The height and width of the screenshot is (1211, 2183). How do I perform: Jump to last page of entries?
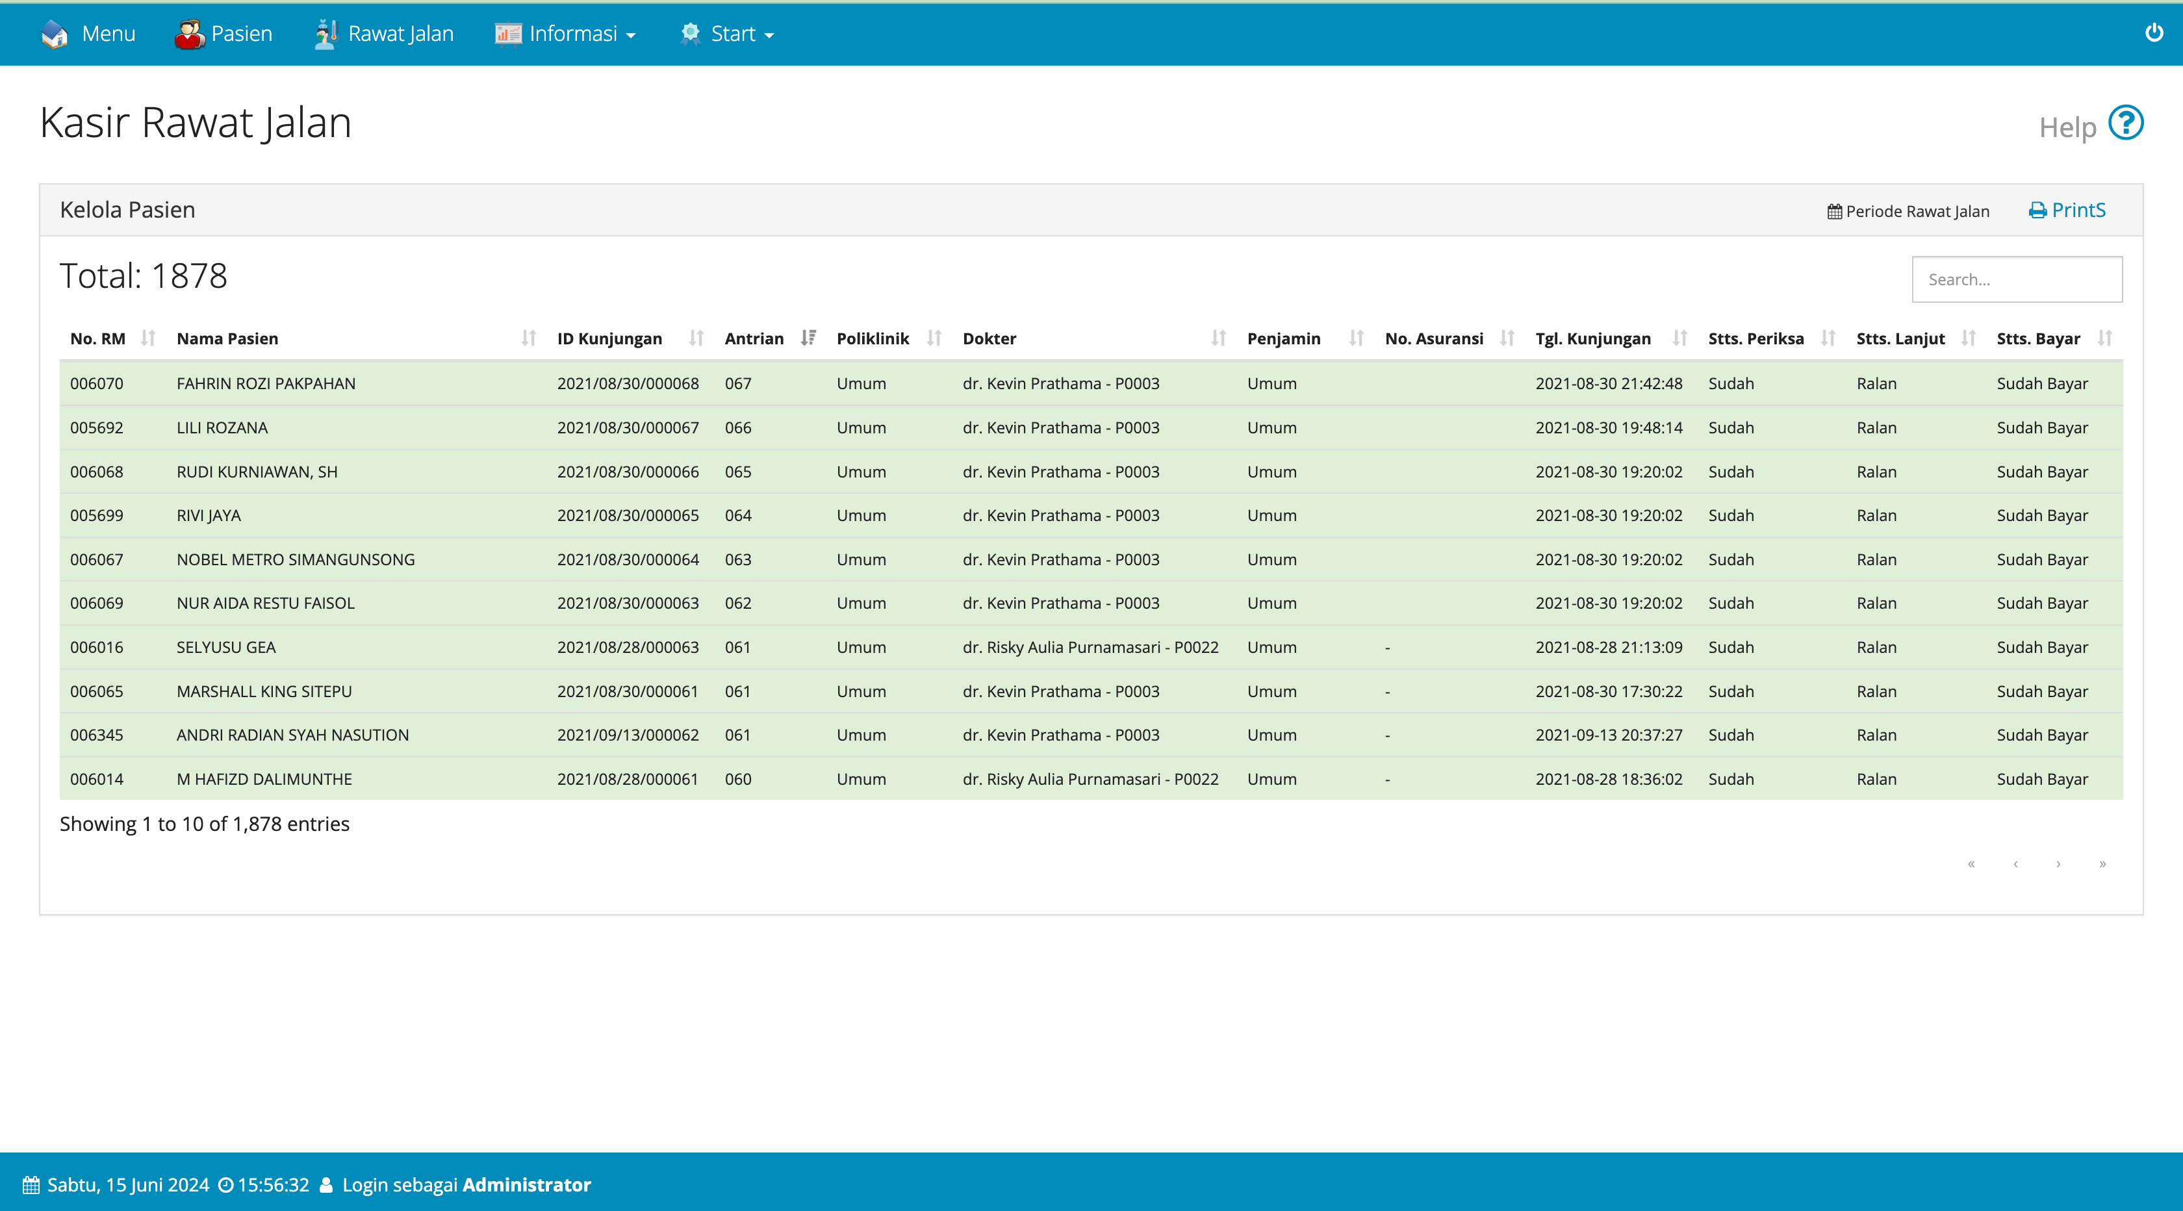point(2102,863)
